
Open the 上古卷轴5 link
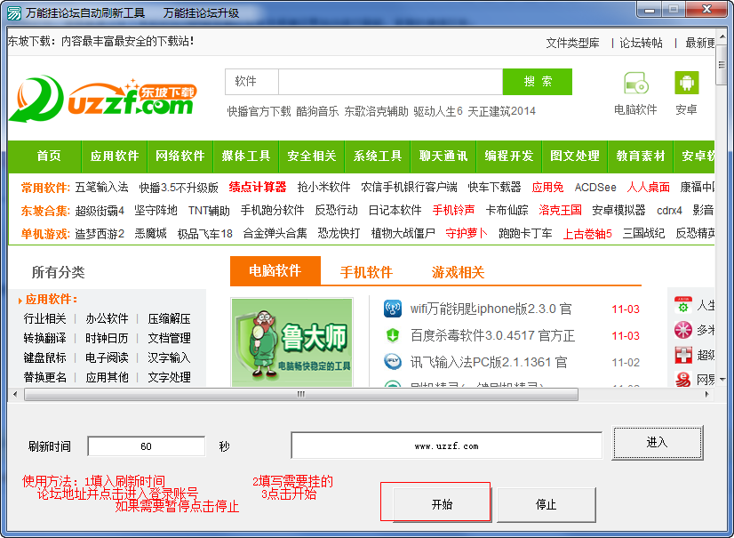(587, 233)
